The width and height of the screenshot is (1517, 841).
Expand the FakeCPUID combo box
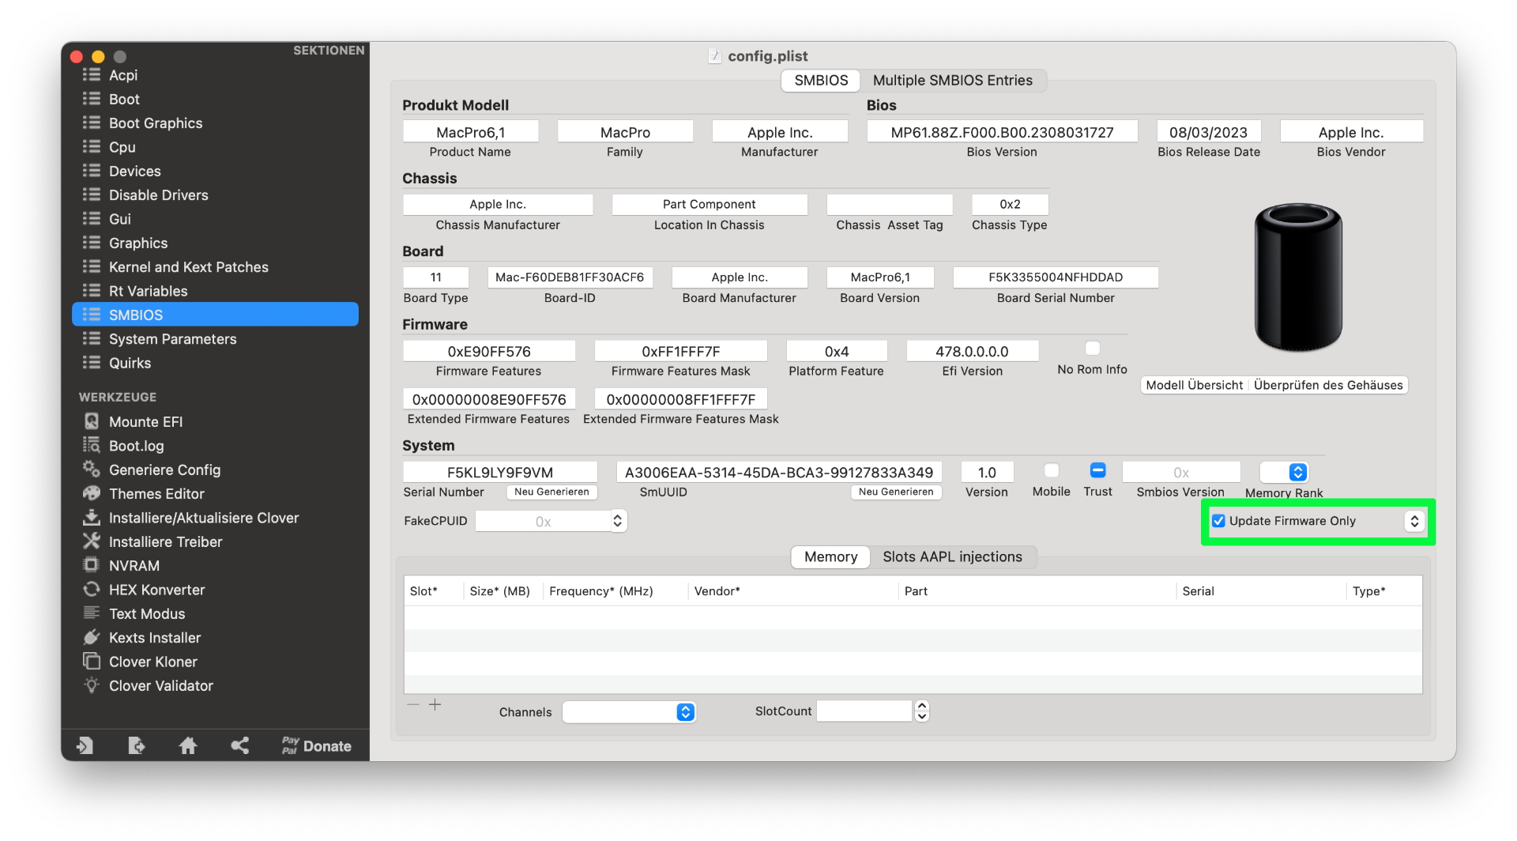pyautogui.click(x=617, y=521)
